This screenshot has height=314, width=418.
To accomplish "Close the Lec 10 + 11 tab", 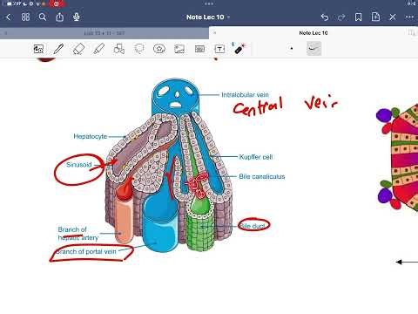I will 6,33.
